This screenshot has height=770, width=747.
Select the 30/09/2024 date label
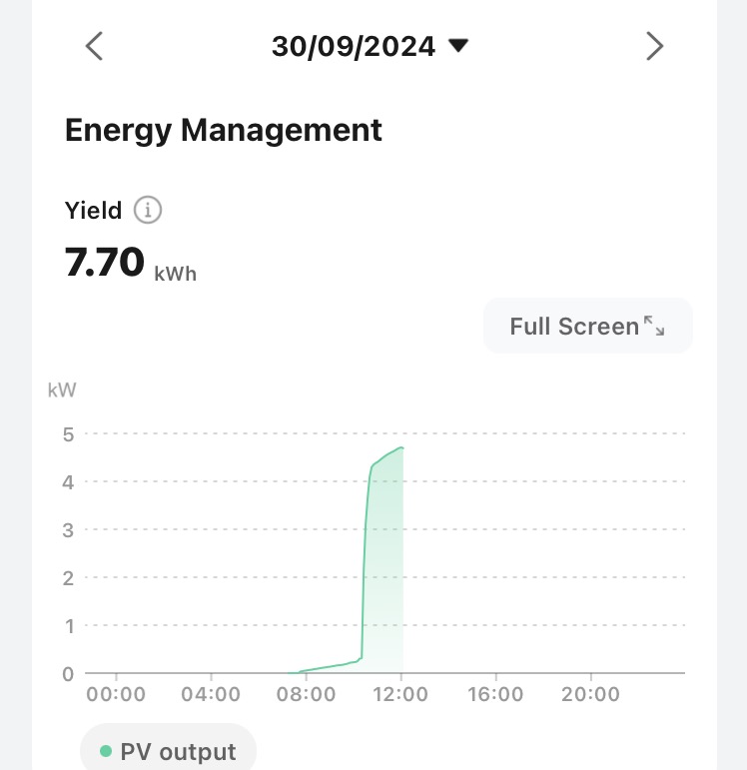click(x=354, y=47)
